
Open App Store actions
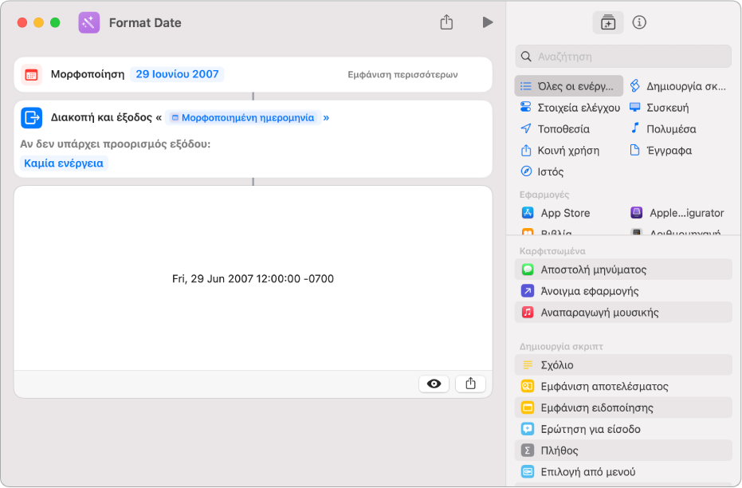coord(556,213)
